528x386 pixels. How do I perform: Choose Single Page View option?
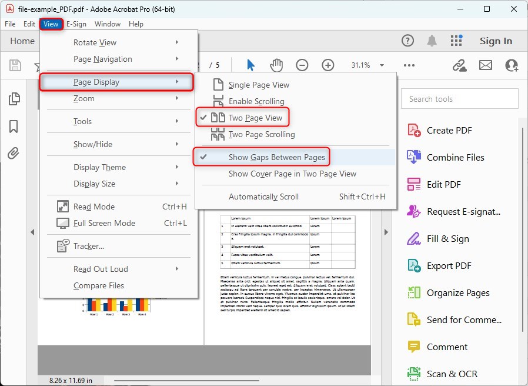259,85
